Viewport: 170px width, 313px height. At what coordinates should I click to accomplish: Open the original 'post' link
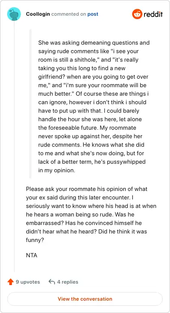[x=93, y=14]
